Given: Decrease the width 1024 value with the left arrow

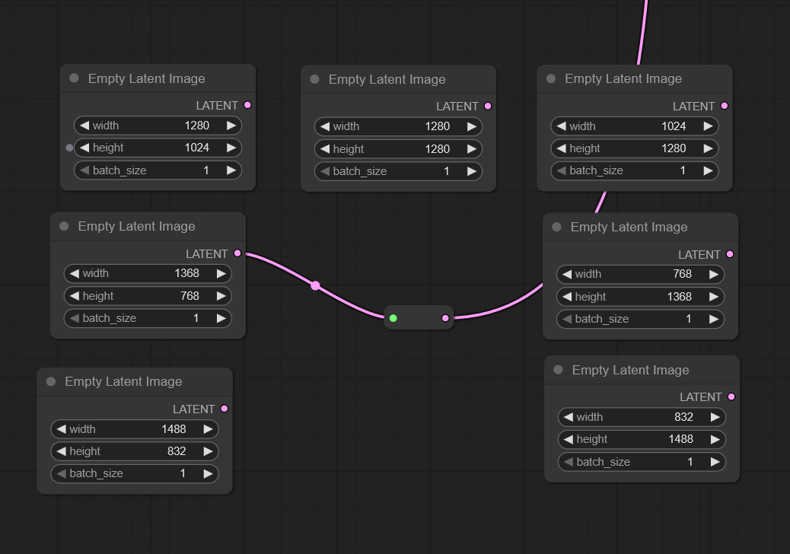Looking at the screenshot, I should (561, 126).
